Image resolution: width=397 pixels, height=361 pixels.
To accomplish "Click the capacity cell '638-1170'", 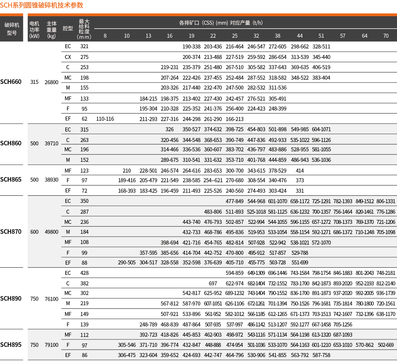I will point(386,314).
